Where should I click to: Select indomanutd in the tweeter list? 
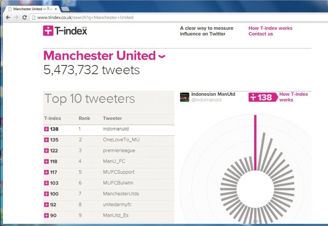114,129
